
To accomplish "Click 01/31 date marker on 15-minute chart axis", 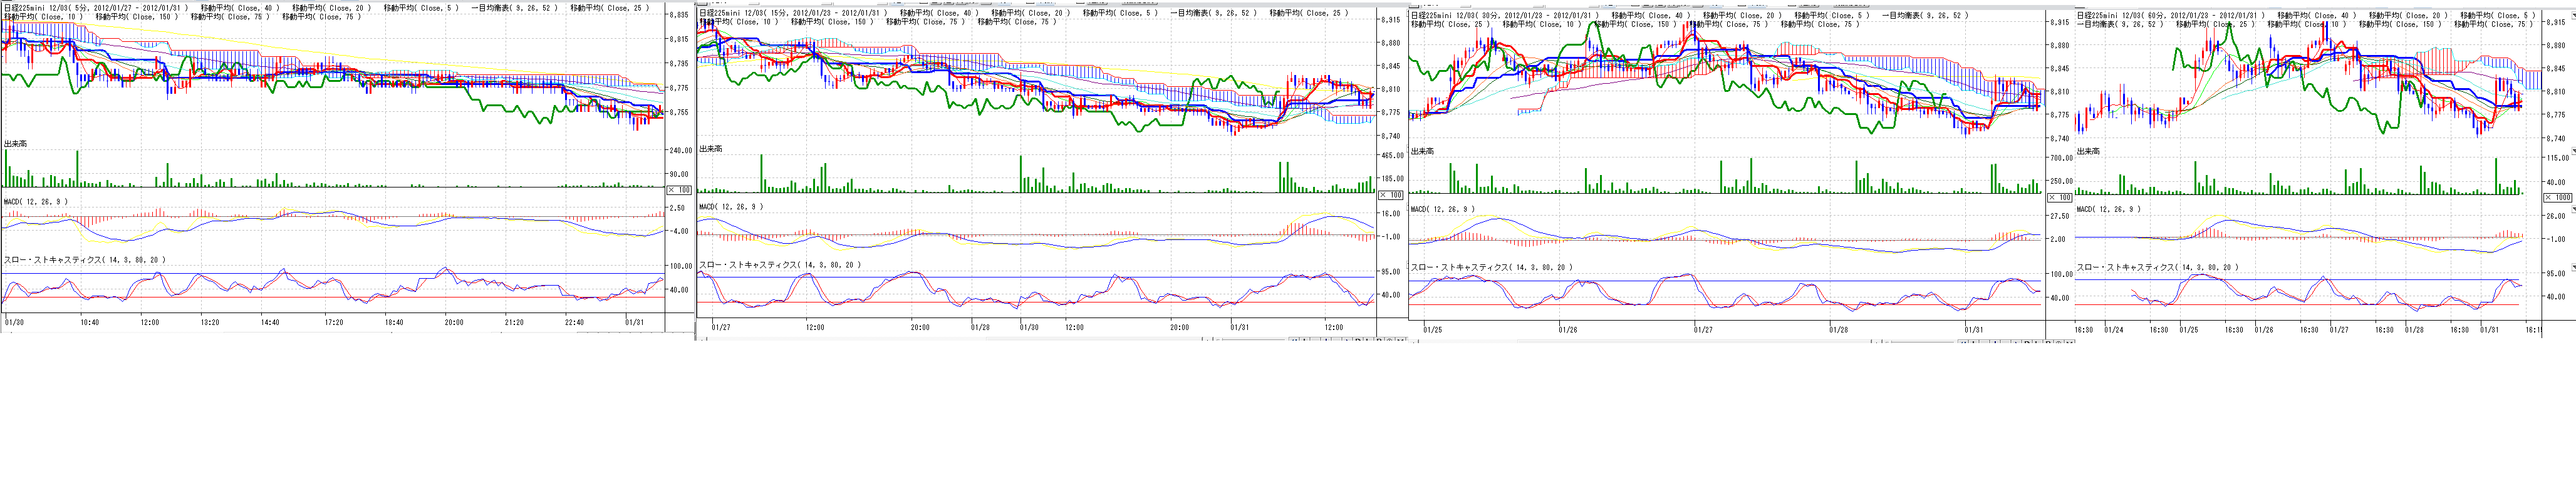I will click(x=1239, y=327).
